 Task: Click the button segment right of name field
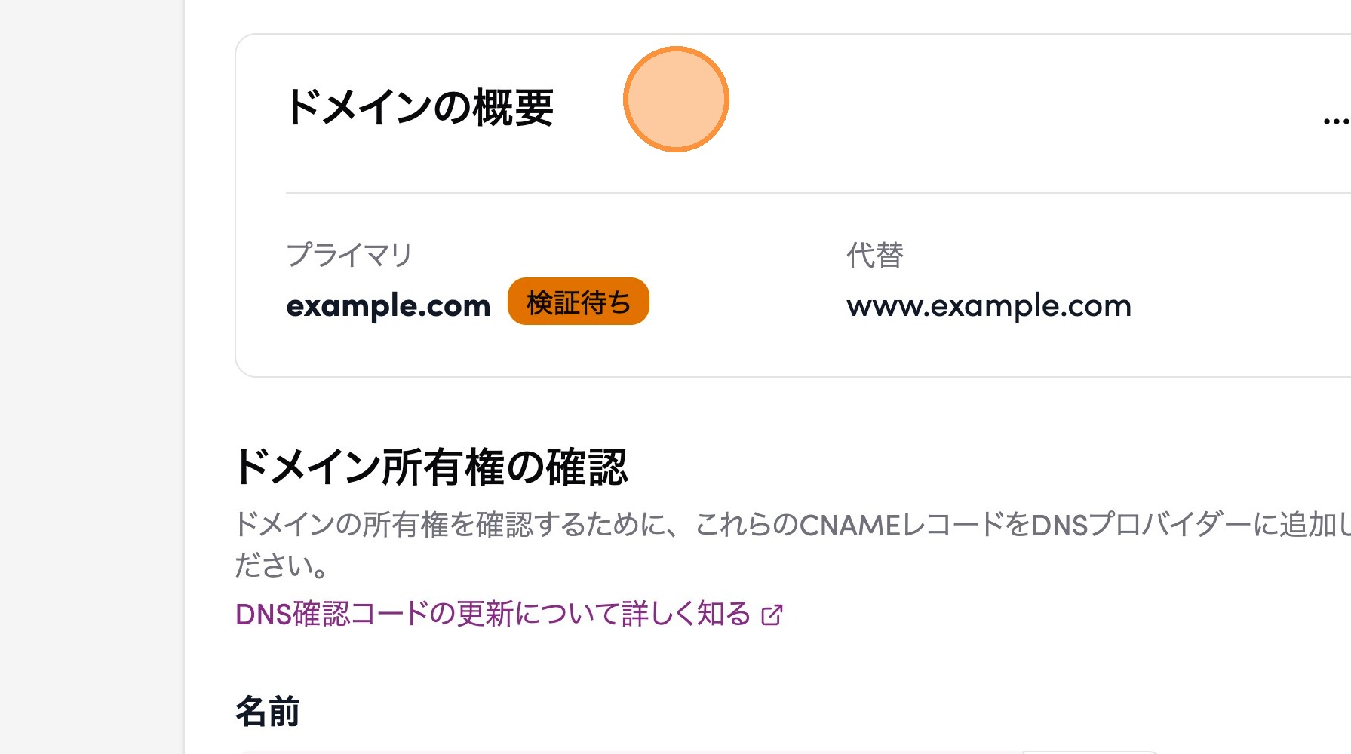pyautogui.click(x=1091, y=751)
